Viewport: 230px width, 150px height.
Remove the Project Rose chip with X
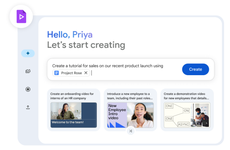pos(86,73)
